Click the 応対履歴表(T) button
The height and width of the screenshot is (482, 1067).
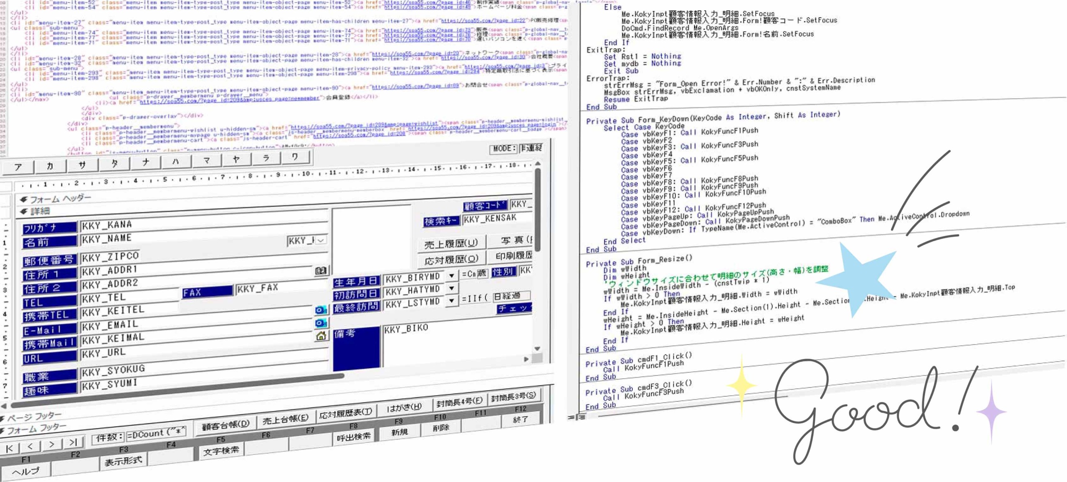[x=346, y=414]
